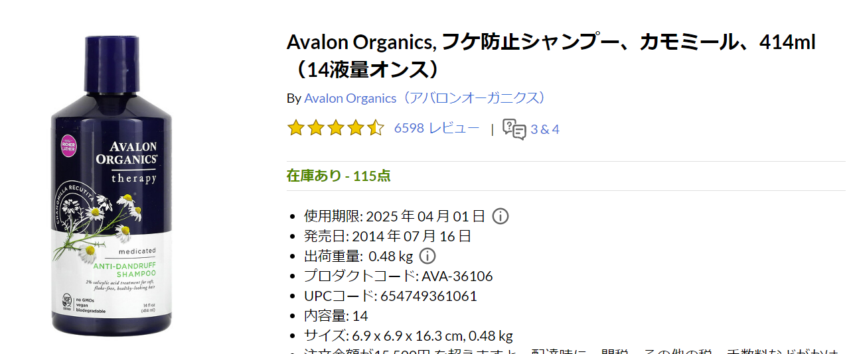Click the 発売日 release date line
Viewport: 847px width, 354px height.
point(388,236)
